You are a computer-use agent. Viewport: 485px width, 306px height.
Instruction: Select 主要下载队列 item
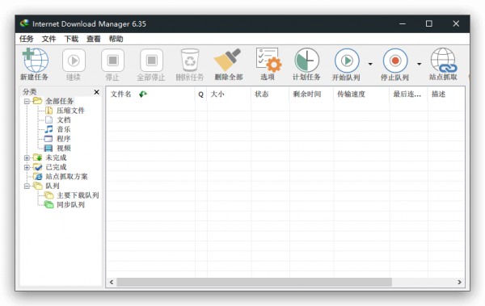[78, 195]
